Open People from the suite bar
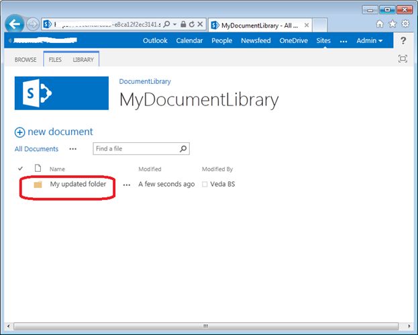This screenshot has height=335, width=418. pos(222,41)
